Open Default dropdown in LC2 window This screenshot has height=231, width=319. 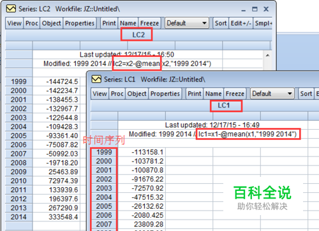tap(186, 23)
